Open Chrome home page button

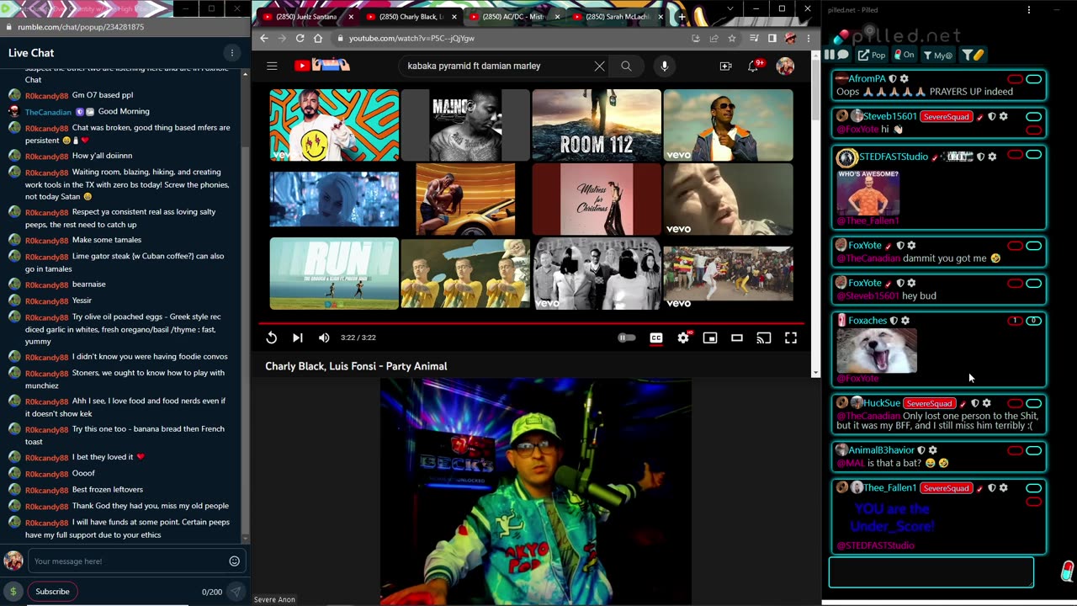click(318, 38)
